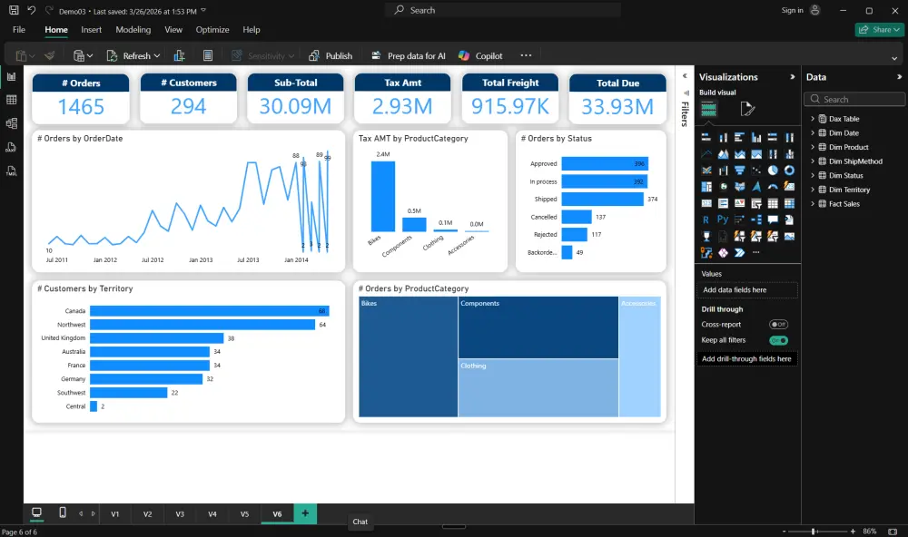Choose the scatter chart visual
This screenshot has width=908, height=537.
pyautogui.click(x=756, y=171)
